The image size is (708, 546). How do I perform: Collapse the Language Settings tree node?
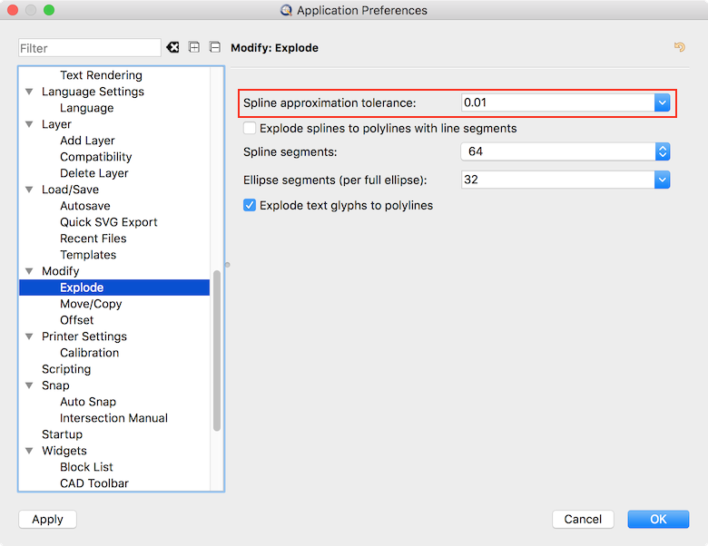pos(29,92)
